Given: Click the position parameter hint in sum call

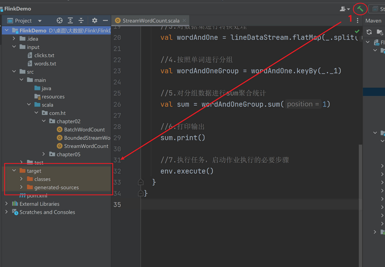Looking at the screenshot, I should [x=302, y=104].
